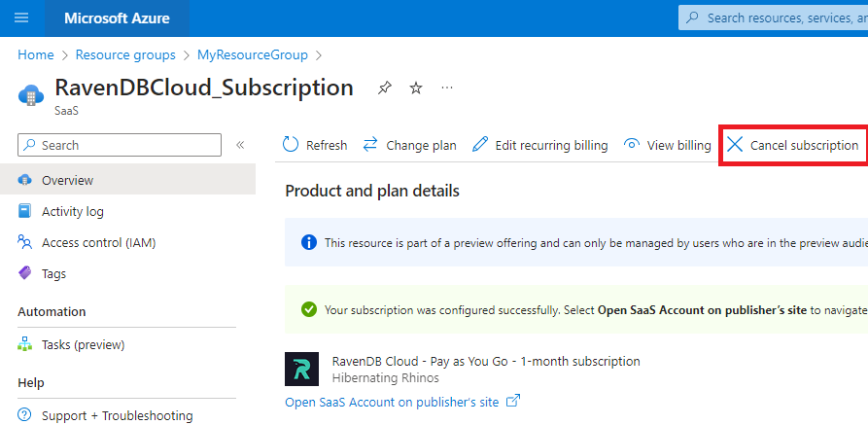
Task: Open Resource groups breadcrumb
Action: pyautogui.click(x=125, y=54)
